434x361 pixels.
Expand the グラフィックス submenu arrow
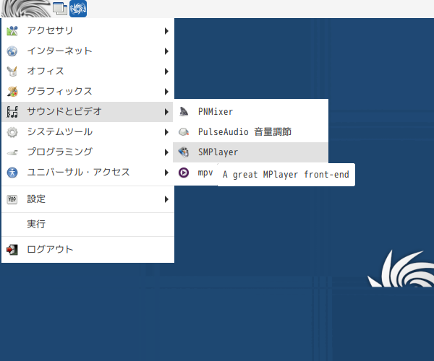166,92
